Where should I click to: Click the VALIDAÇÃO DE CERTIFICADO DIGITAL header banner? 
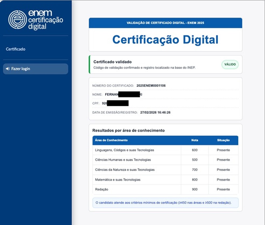click(x=165, y=23)
